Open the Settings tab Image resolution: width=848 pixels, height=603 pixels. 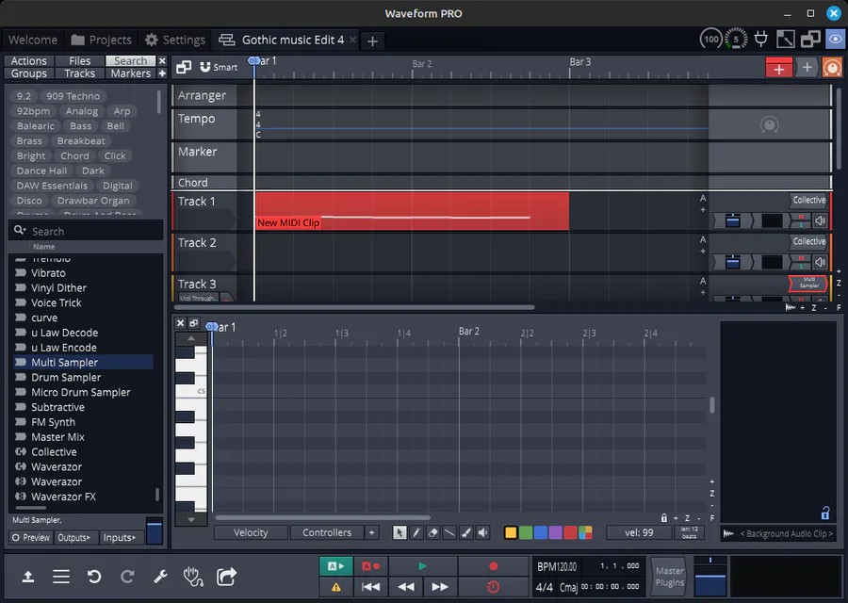point(175,40)
